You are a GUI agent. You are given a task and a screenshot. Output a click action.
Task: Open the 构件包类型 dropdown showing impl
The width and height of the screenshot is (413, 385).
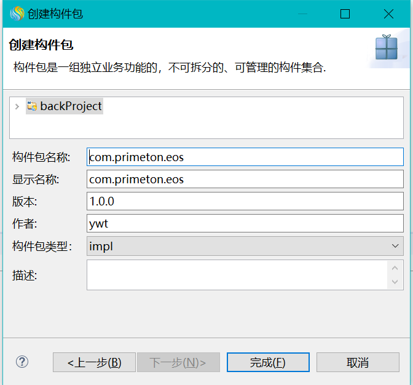point(245,247)
